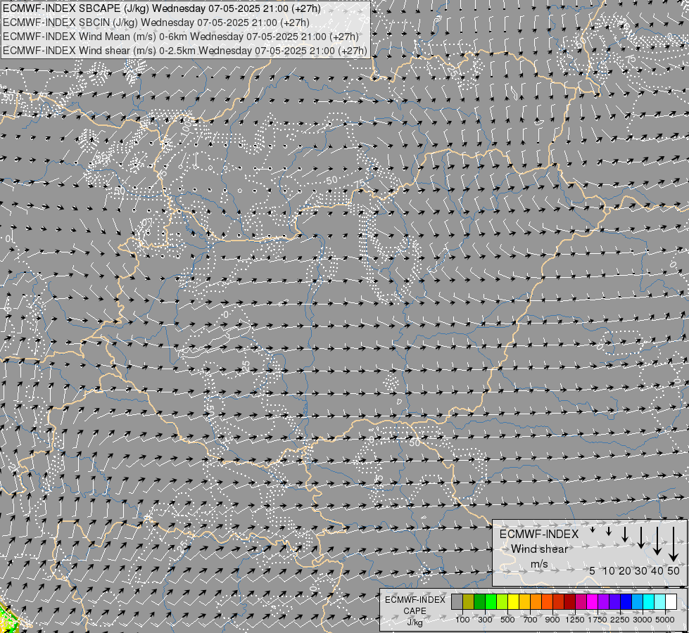Select the olive swatch in the CAPE legend

[x=469, y=602]
